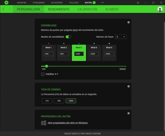Select the RATÓN tab

pos(88,2)
